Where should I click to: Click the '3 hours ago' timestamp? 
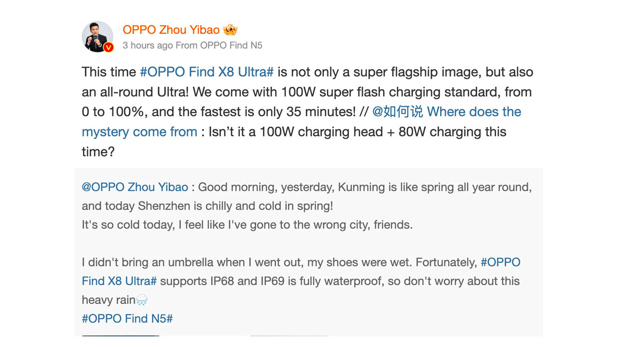pos(148,45)
